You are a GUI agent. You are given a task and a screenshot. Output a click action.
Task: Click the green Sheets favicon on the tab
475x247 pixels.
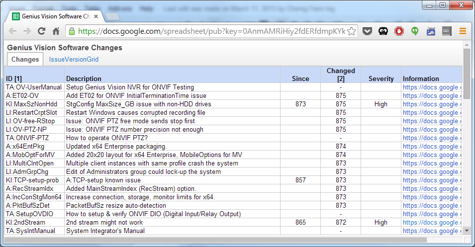click(x=16, y=16)
